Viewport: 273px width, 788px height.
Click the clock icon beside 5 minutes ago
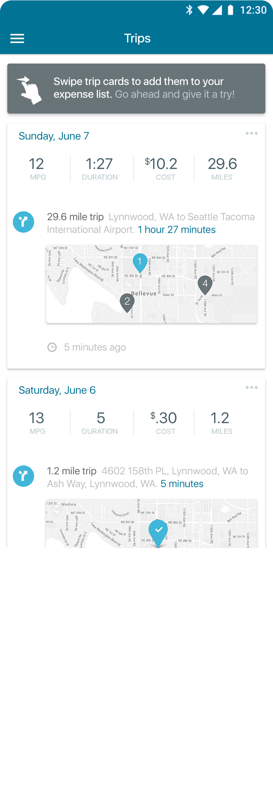(x=52, y=347)
